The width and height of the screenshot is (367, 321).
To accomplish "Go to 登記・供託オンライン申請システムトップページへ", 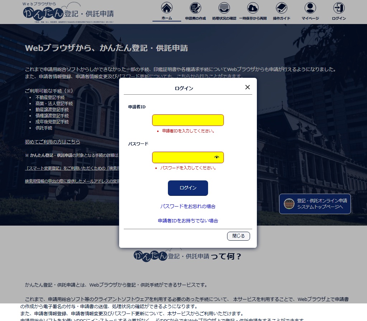I will 315,203.
